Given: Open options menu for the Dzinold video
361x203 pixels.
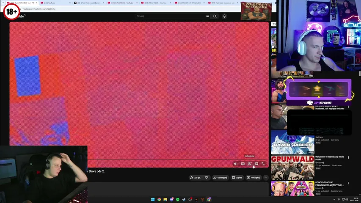Looking at the screenshot, I should pos(348,183).
